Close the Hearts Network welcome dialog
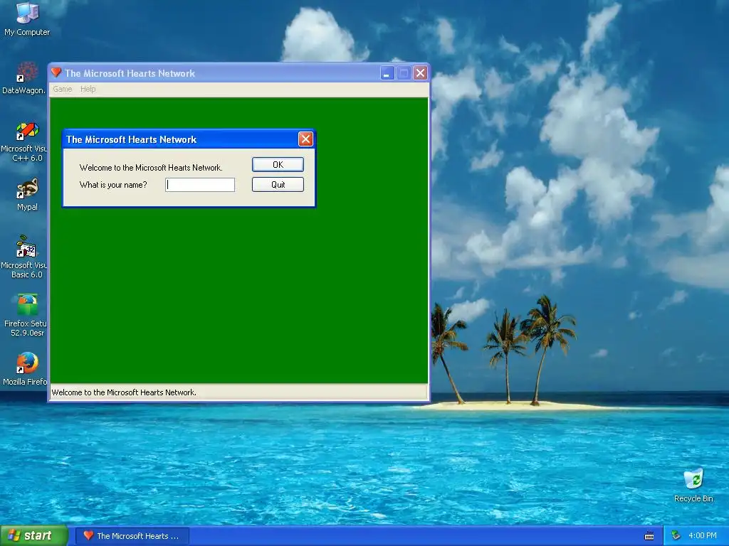The width and height of the screenshot is (729, 546). point(305,139)
